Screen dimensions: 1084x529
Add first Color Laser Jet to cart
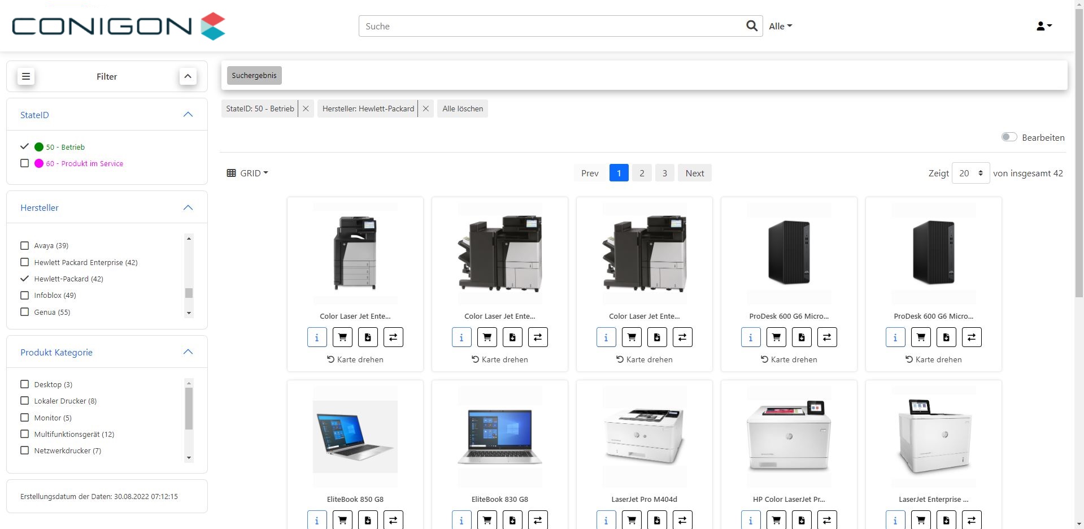pyautogui.click(x=342, y=337)
